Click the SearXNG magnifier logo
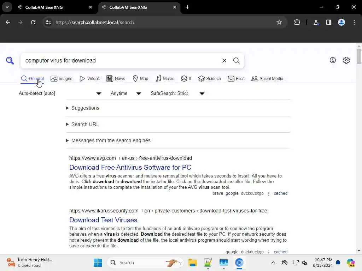362x271 pixels. (10, 61)
